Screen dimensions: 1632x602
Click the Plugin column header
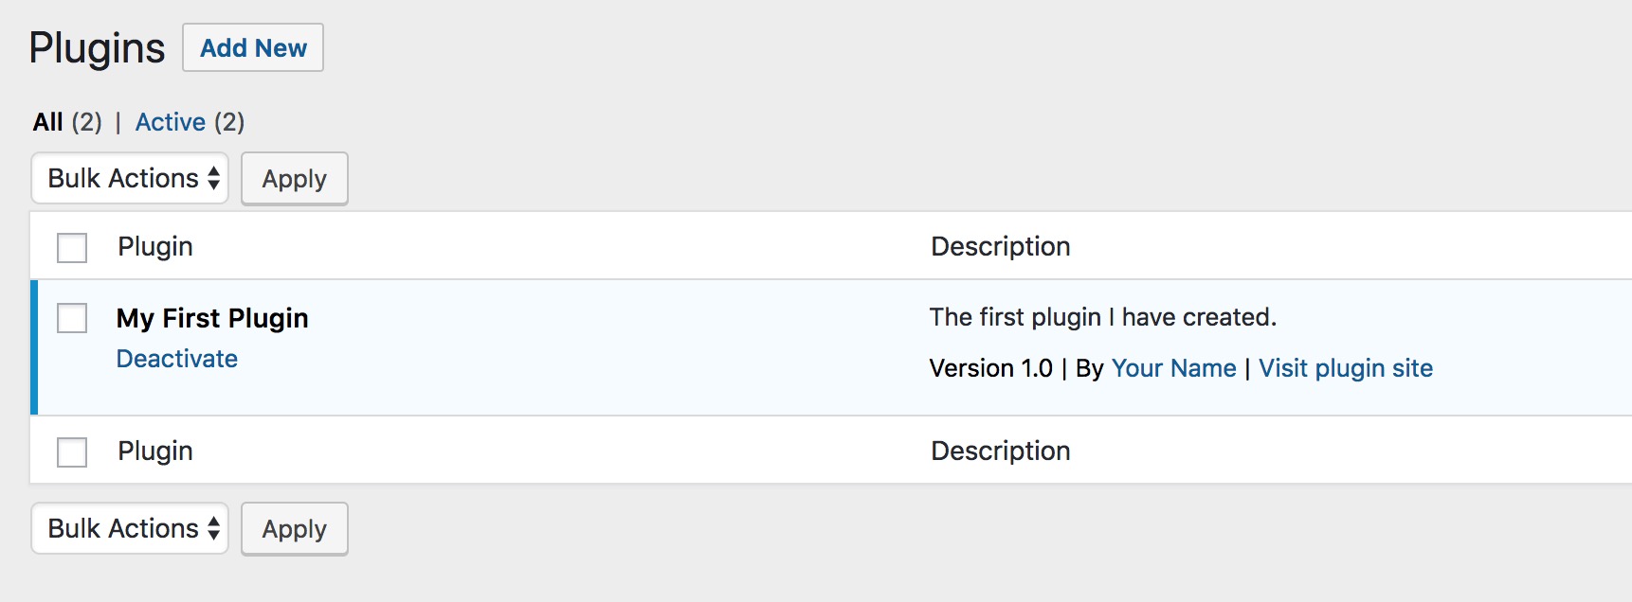pos(155,246)
